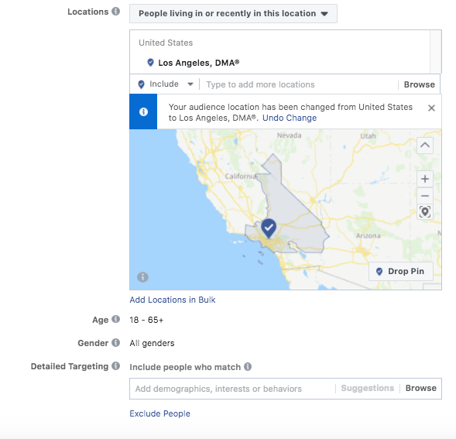Click the map locate-me target icon
The image size is (456, 439).
click(425, 212)
